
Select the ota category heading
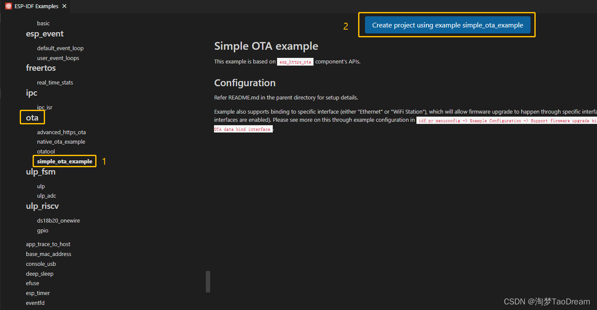coord(32,117)
